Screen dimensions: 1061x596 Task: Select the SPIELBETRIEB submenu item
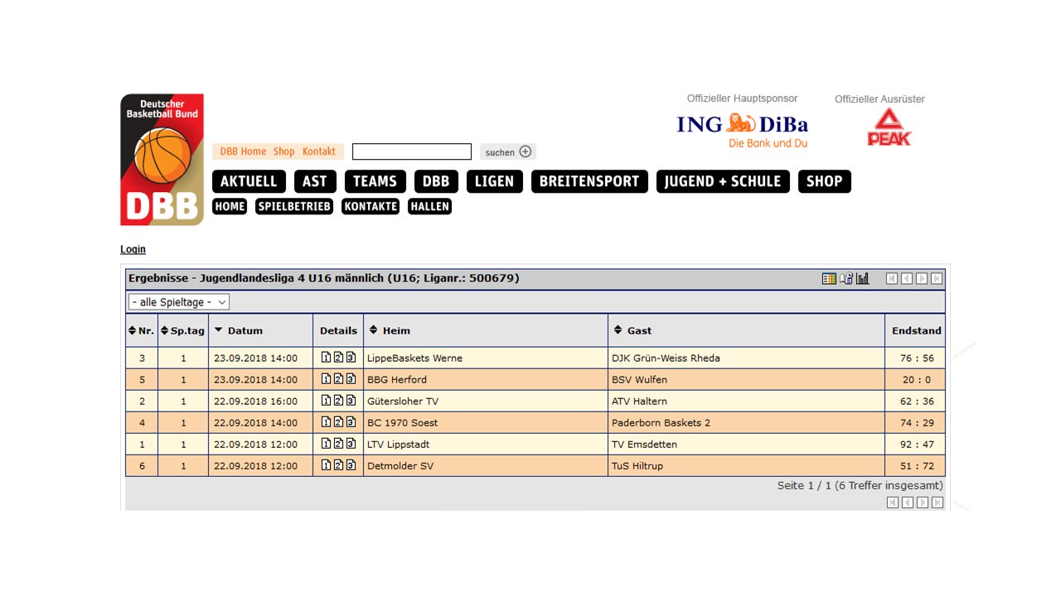(294, 206)
